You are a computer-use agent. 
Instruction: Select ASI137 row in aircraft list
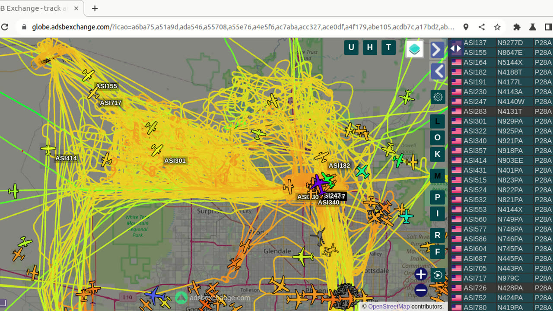pyautogui.click(x=501, y=43)
